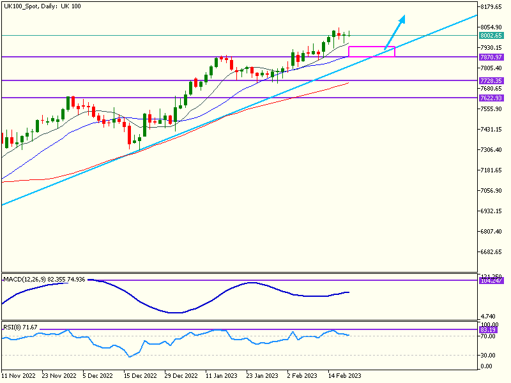Click the 11 Nov 2022 date label

tap(19, 377)
